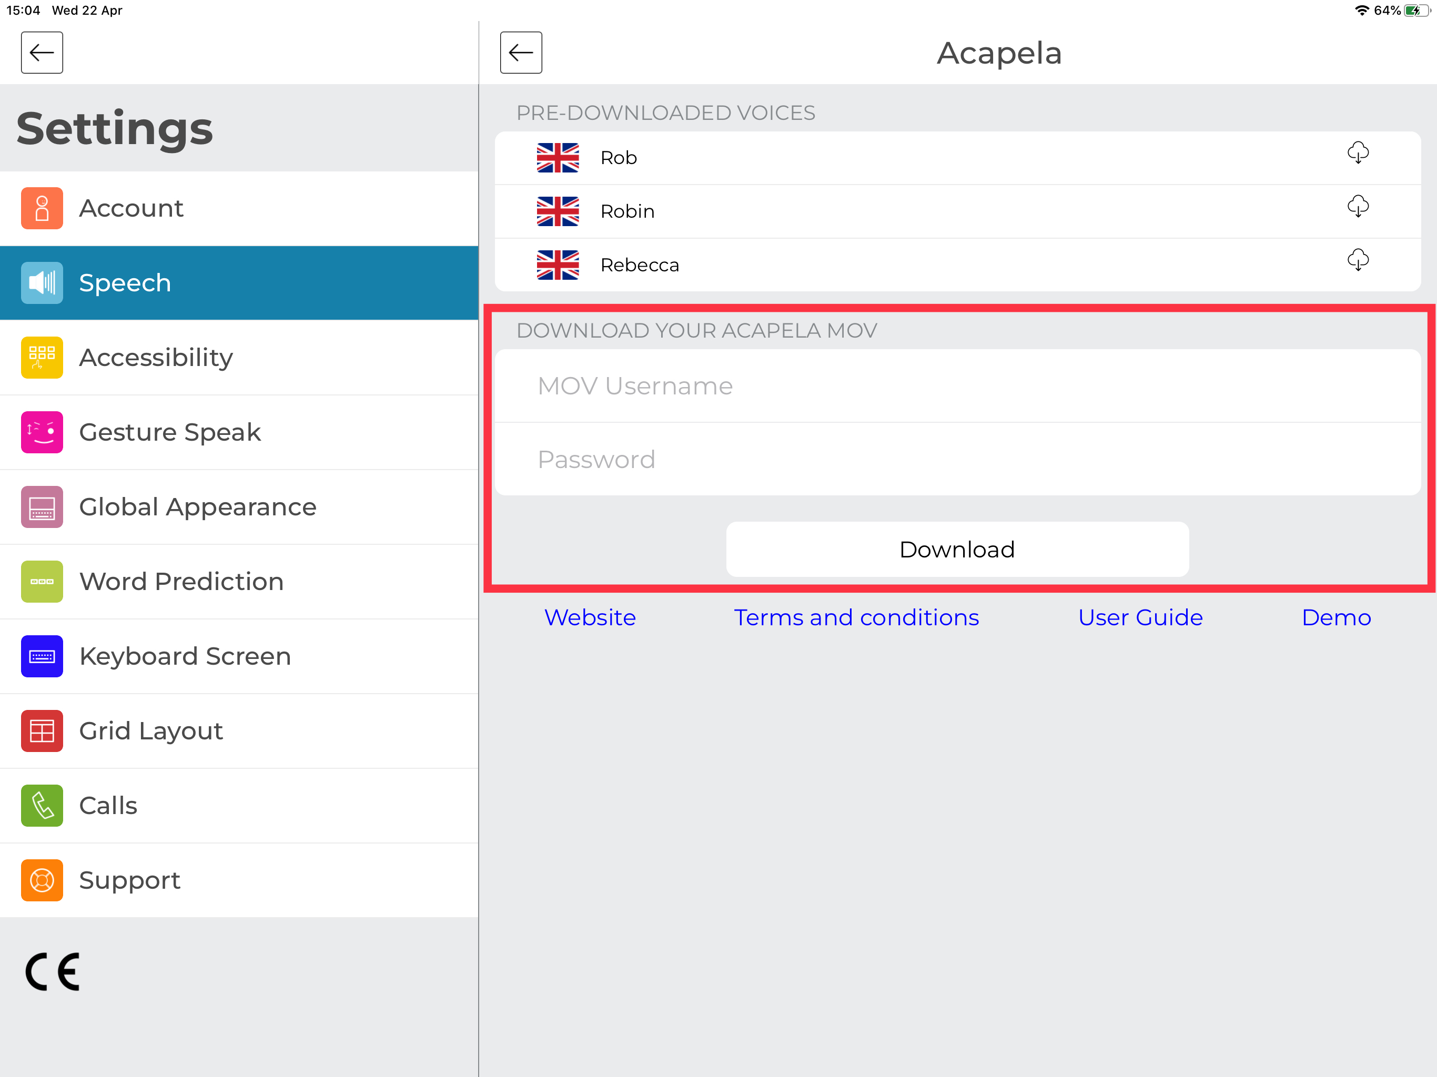Click the Password field
This screenshot has height=1077, width=1437.
coord(958,459)
